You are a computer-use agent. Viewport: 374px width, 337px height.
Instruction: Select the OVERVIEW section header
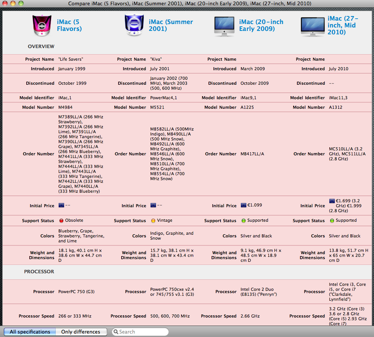[41, 46]
